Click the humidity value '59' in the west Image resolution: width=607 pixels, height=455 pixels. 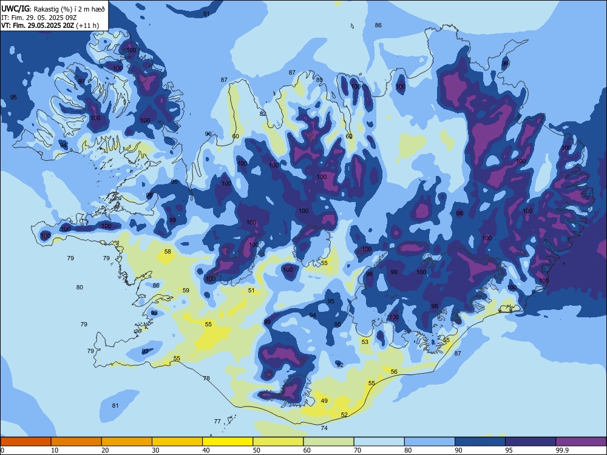point(186,290)
